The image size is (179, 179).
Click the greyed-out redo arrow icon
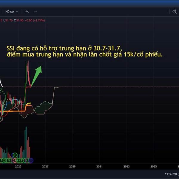(x=36, y=12)
